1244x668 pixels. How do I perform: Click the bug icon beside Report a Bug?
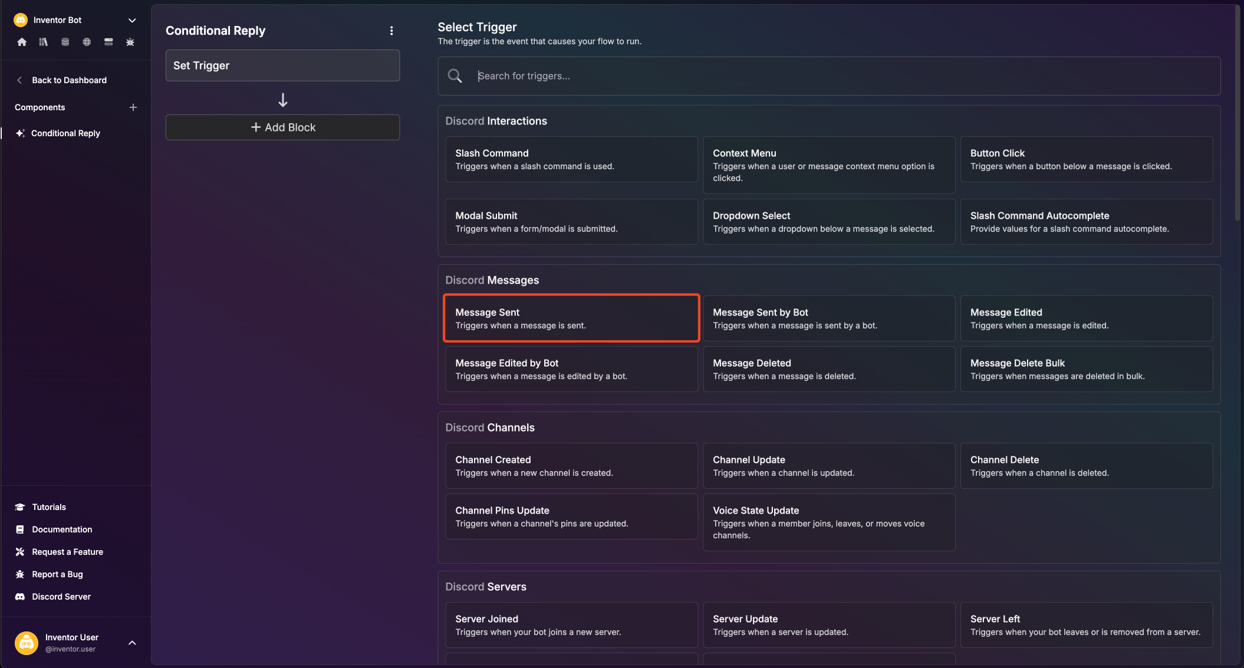tap(19, 574)
